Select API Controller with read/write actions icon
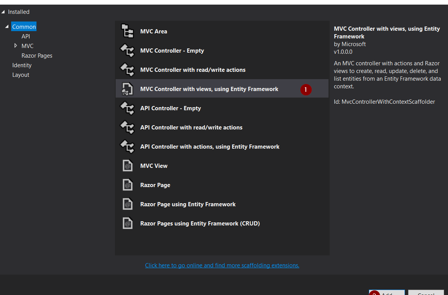The height and width of the screenshot is (295, 448). point(127,127)
